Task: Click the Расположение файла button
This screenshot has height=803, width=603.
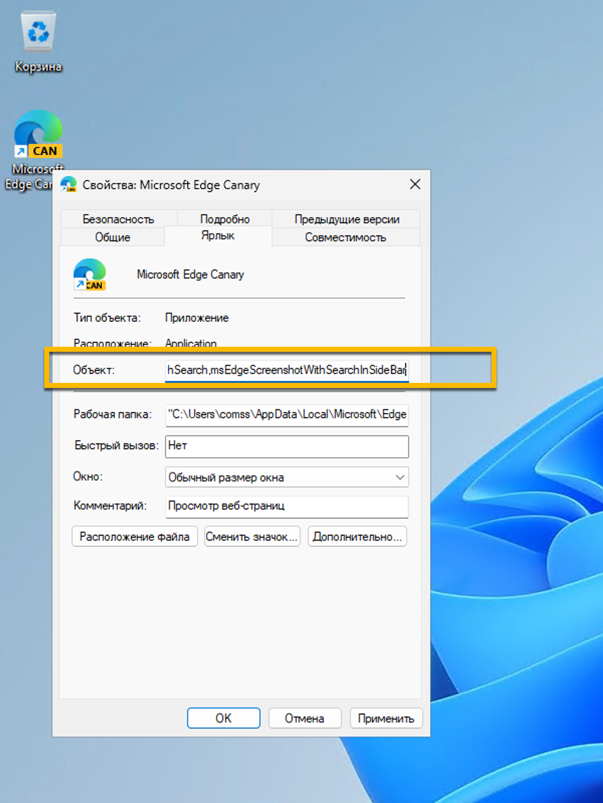Action: coord(135,537)
